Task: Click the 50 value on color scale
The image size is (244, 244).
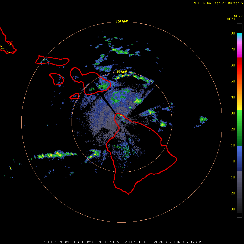Action: tap(233, 81)
